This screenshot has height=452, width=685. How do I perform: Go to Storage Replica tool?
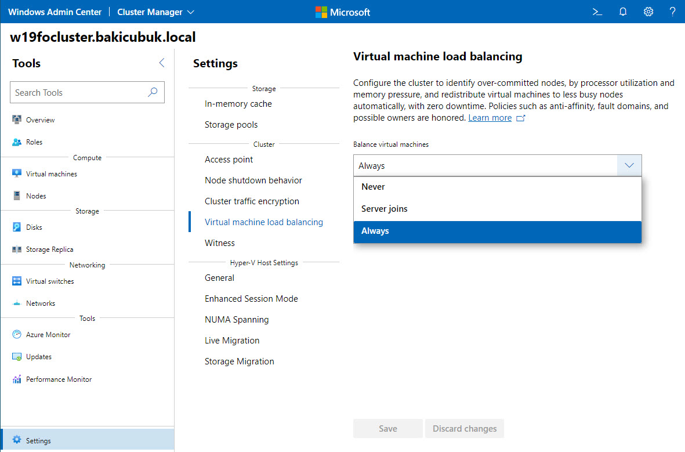click(x=50, y=249)
